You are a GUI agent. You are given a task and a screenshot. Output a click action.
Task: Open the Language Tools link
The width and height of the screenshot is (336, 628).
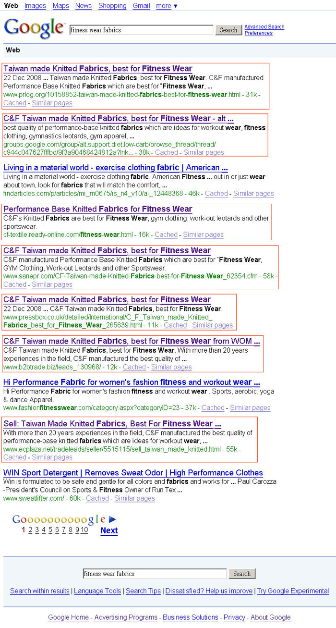[97, 591]
